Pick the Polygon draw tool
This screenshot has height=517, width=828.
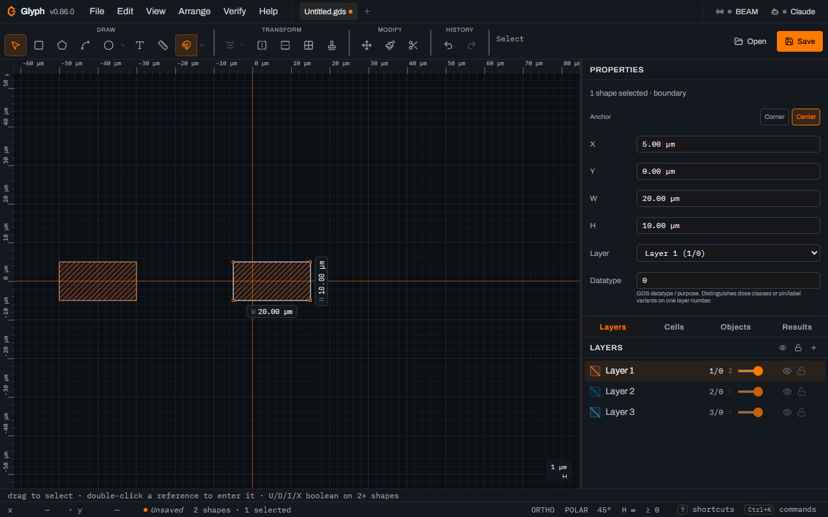click(x=62, y=45)
